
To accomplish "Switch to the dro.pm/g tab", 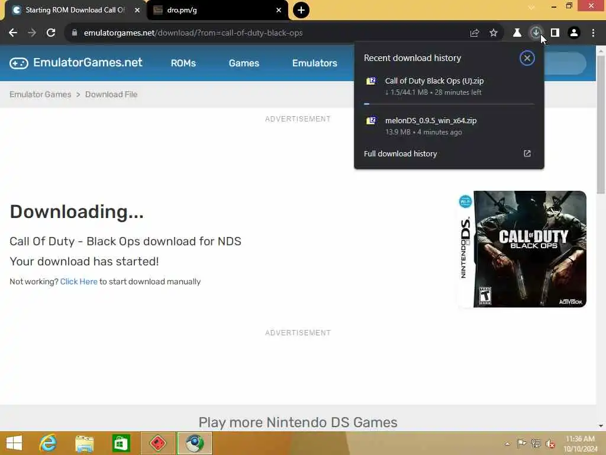I will pos(218,10).
